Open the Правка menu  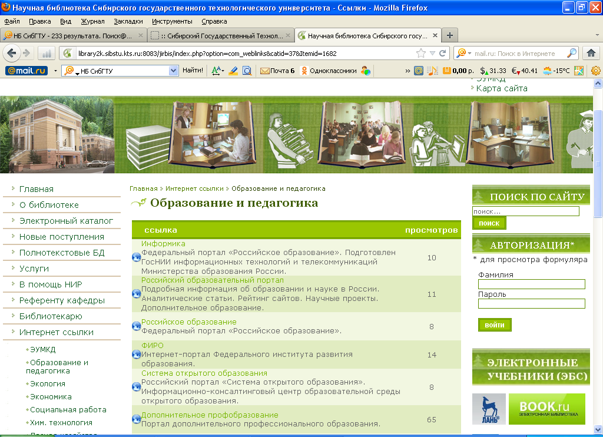39,21
